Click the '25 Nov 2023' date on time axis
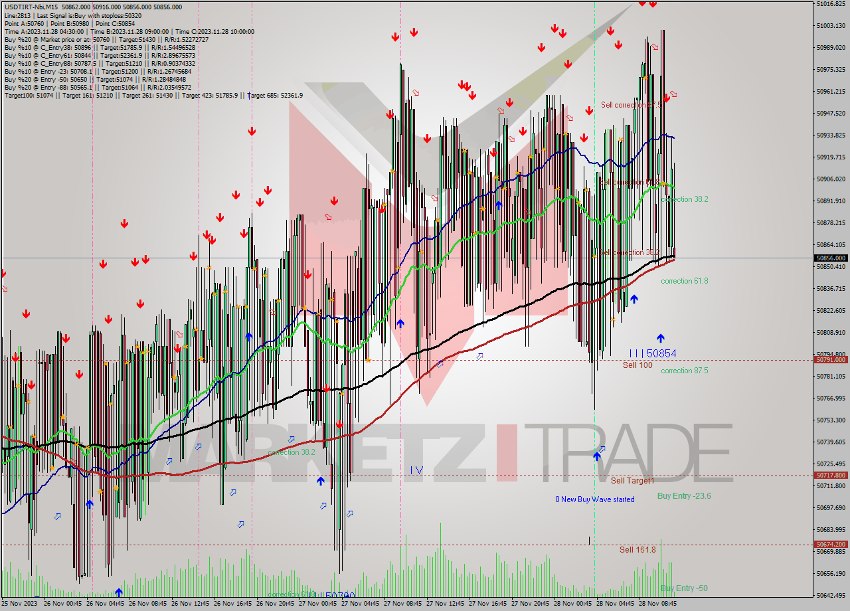Image resolution: width=850 pixels, height=611 pixels. 19,604
